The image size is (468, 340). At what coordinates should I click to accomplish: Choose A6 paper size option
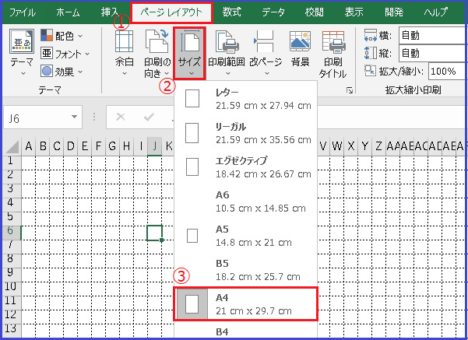(x=245, y=202)
